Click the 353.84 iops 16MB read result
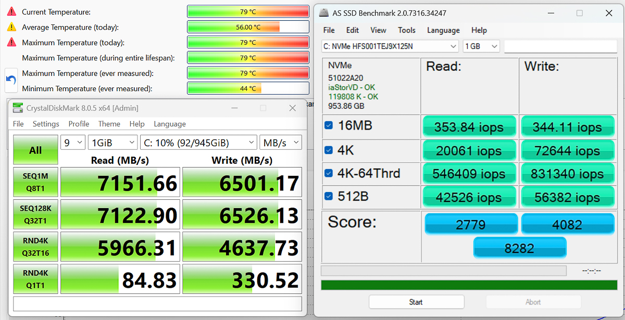Image resolution: width=625 pixels, height=320 pixels. point(469,127)
